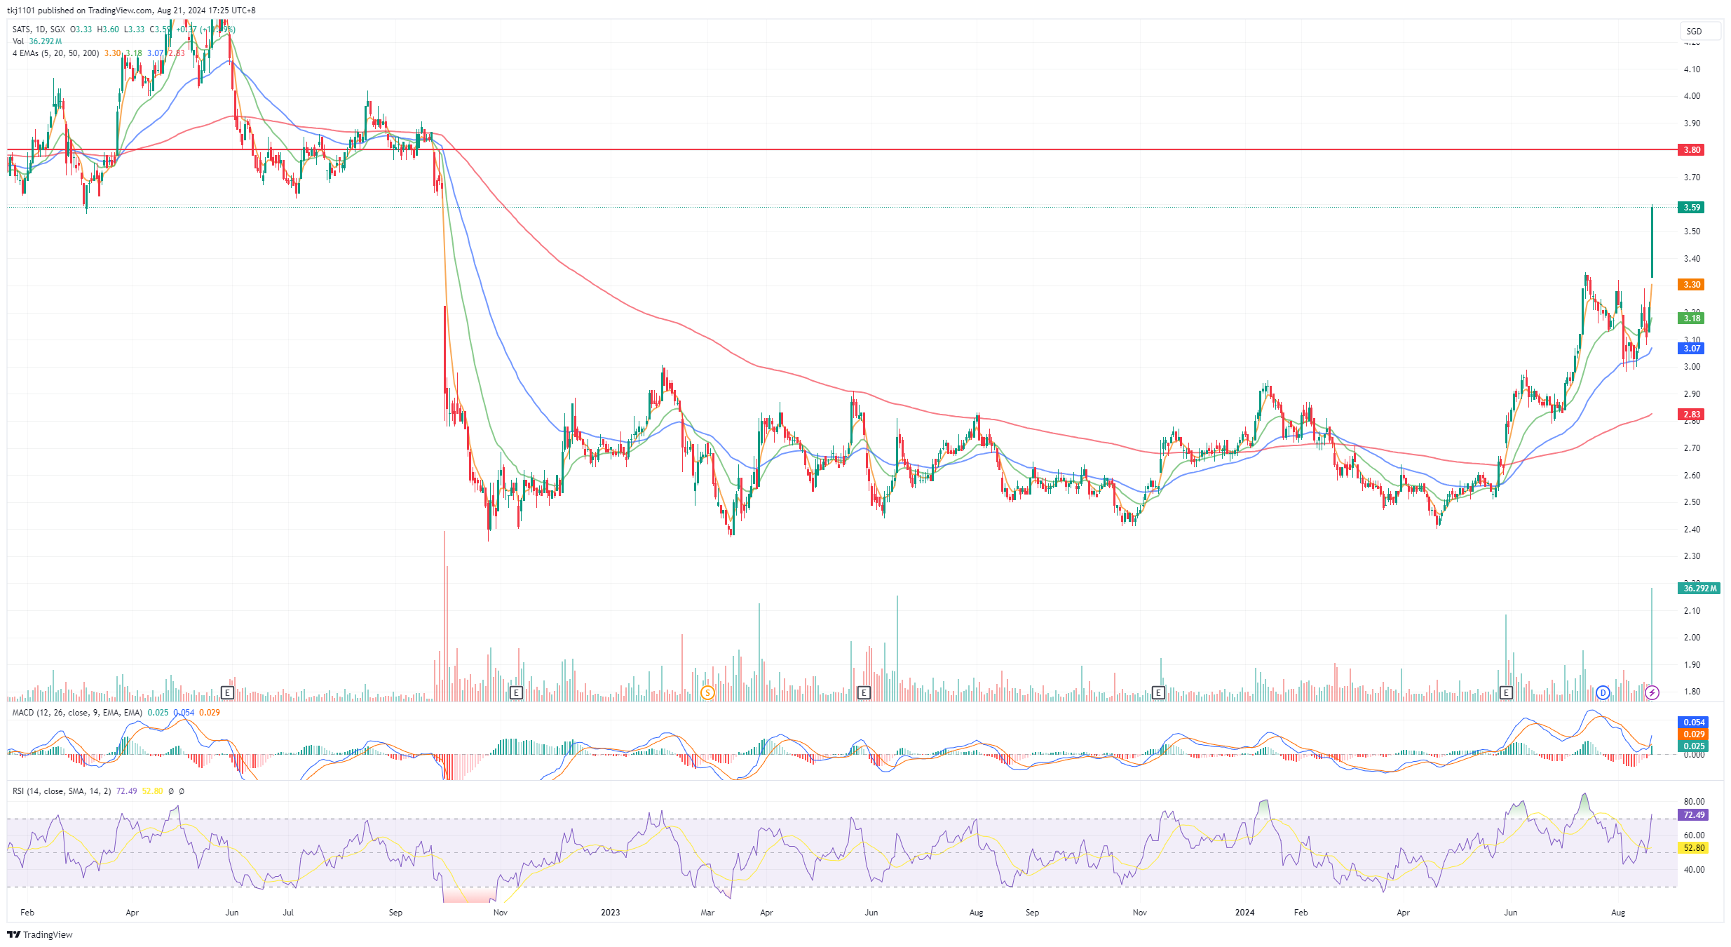Click the 2.50 price axis tick

(1692, 502)
